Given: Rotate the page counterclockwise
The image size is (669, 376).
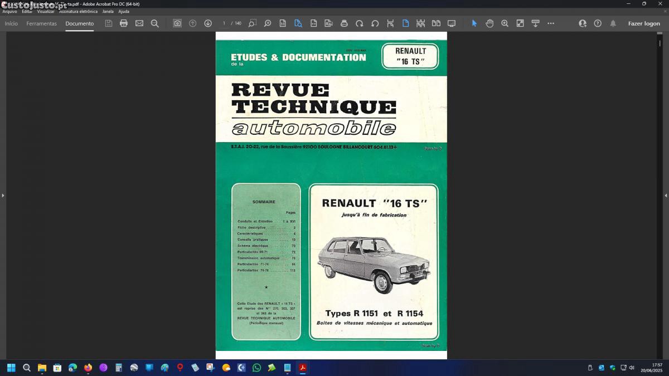Looking at the screenshot, I should [x=375, y=23].
